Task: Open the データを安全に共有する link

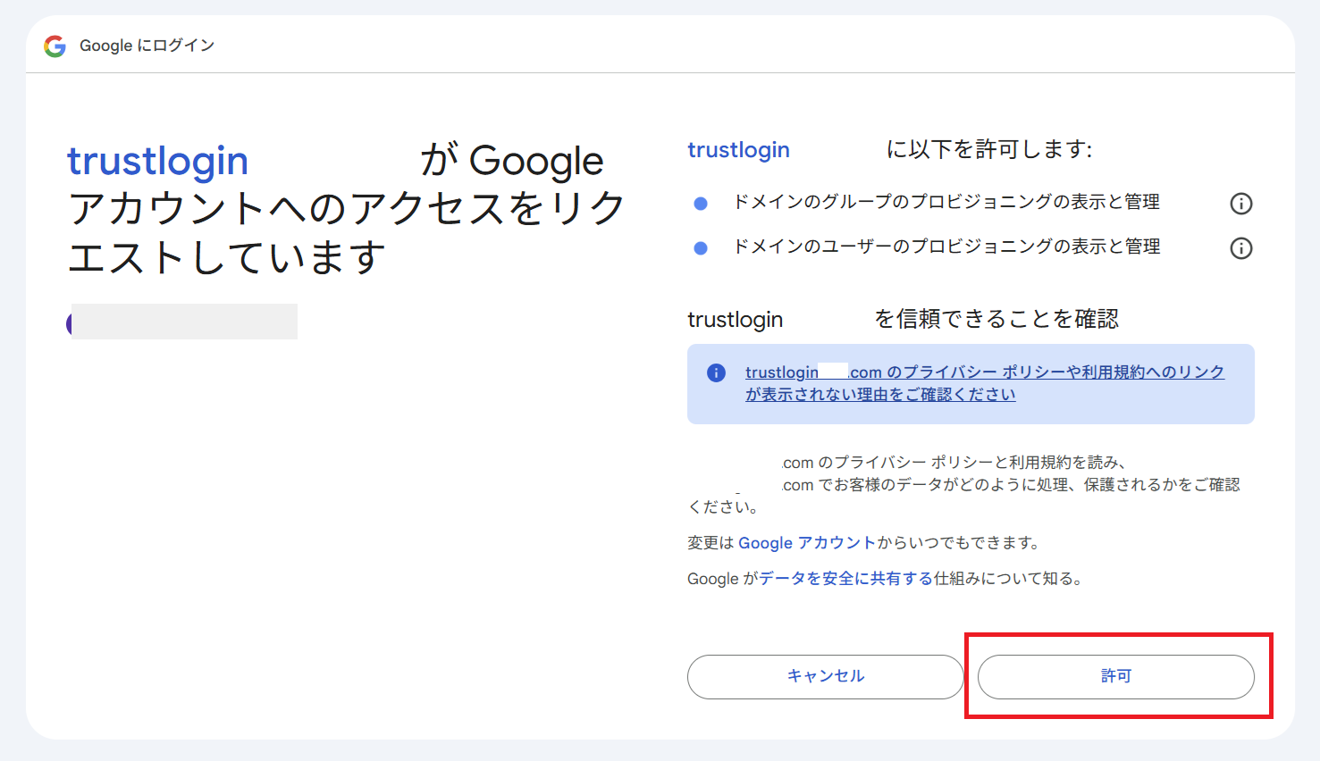Action: [846, 579]
